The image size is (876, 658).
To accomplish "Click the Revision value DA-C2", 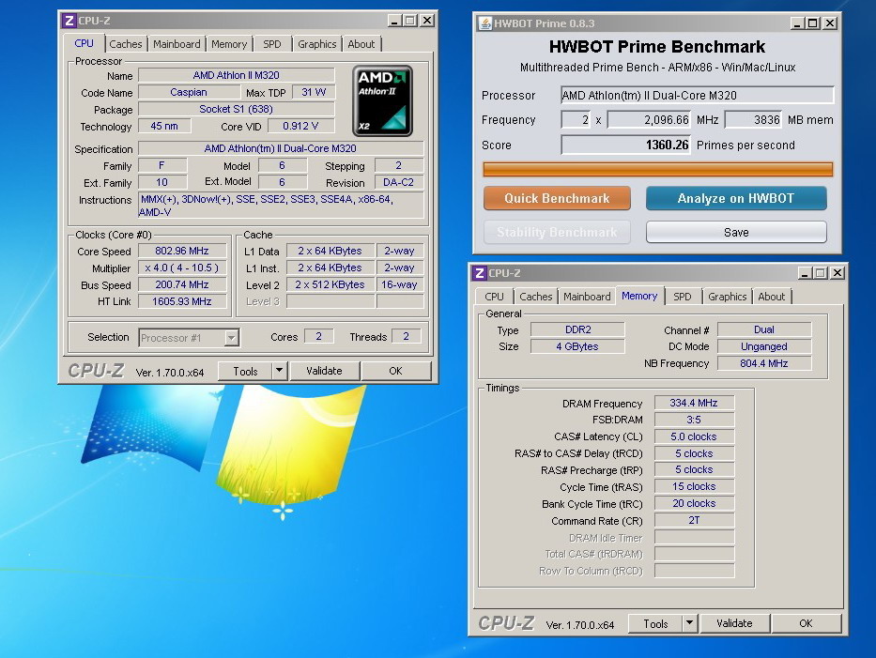I will tap(398, 182).
